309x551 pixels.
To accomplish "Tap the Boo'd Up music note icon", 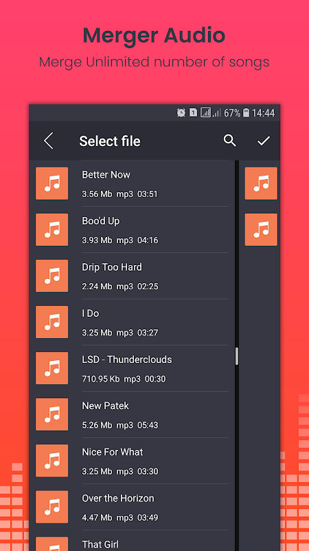I will click(52, 229).
